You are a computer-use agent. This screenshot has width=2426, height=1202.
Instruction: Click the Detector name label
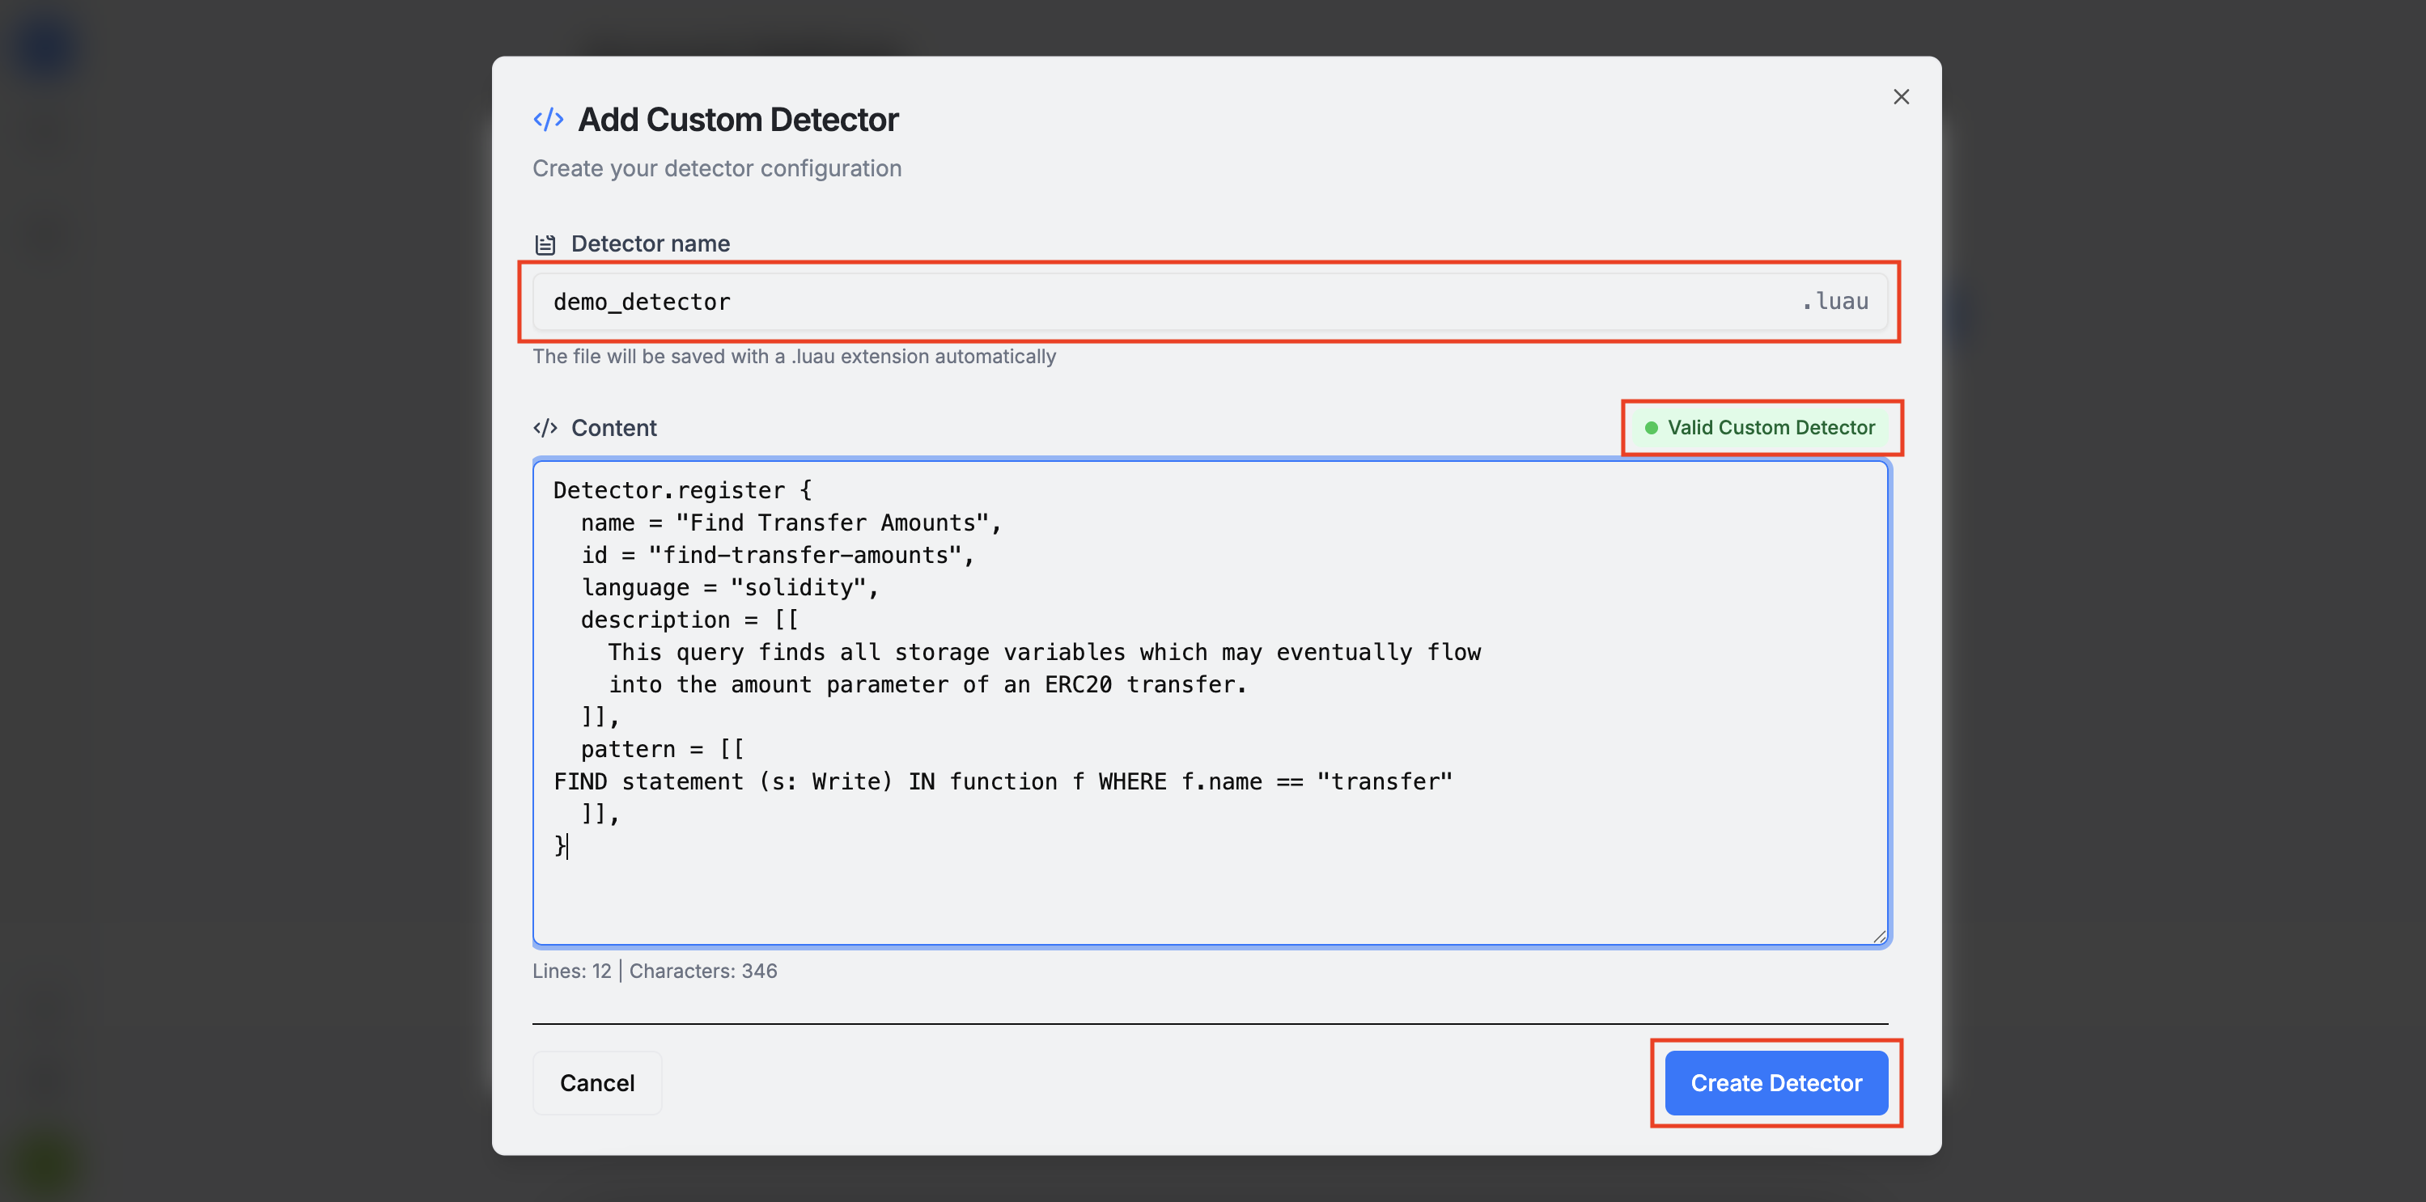pyautogui.click(x=650, y=243)
